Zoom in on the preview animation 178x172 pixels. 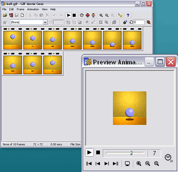[x=138, y=164]
